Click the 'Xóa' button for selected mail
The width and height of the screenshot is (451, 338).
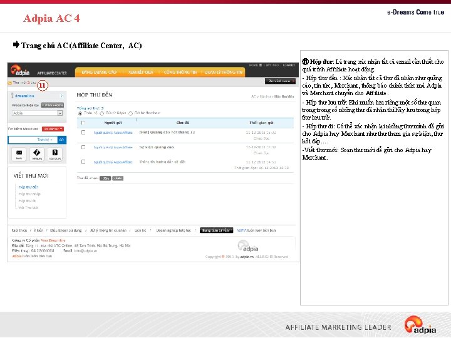coord(105,178)
